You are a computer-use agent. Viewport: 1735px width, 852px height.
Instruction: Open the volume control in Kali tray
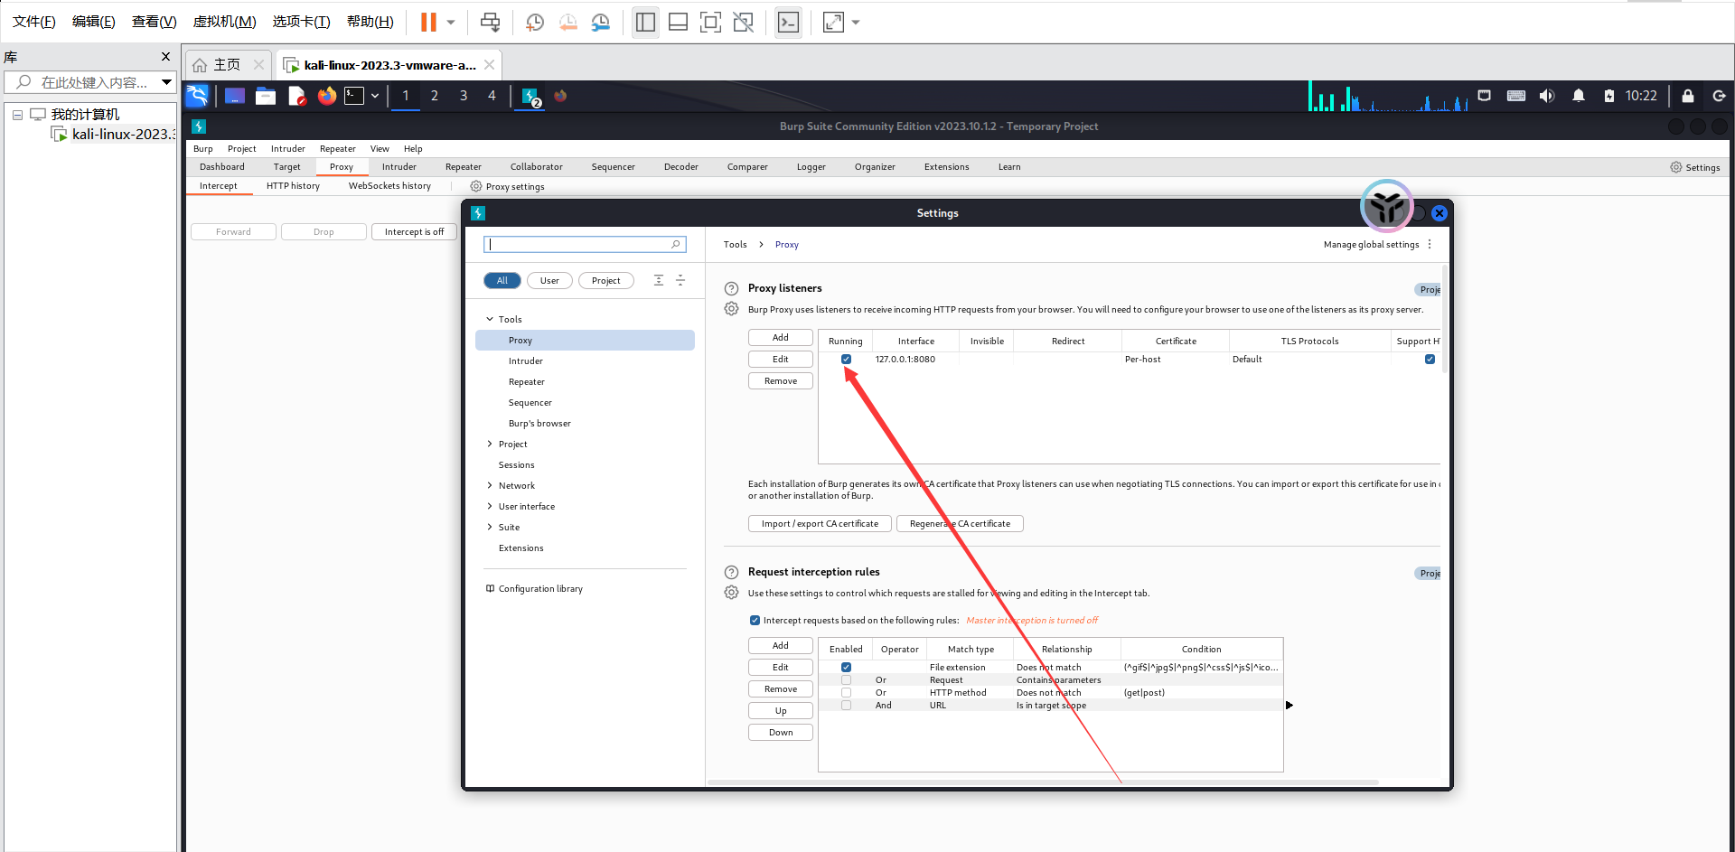1547,96
